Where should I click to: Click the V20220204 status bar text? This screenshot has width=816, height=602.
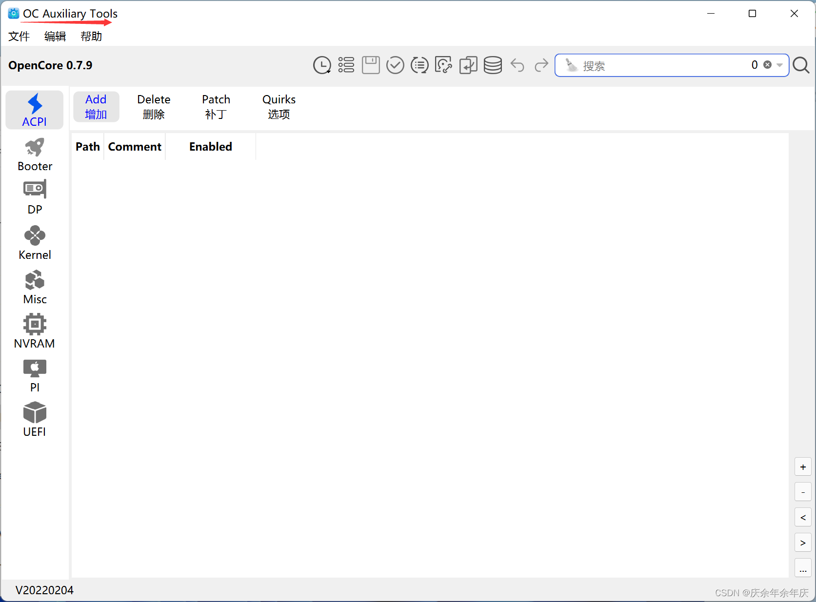(44, 590)
